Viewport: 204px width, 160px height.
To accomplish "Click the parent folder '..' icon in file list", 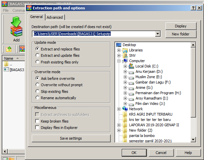I will tap(6, 64).
